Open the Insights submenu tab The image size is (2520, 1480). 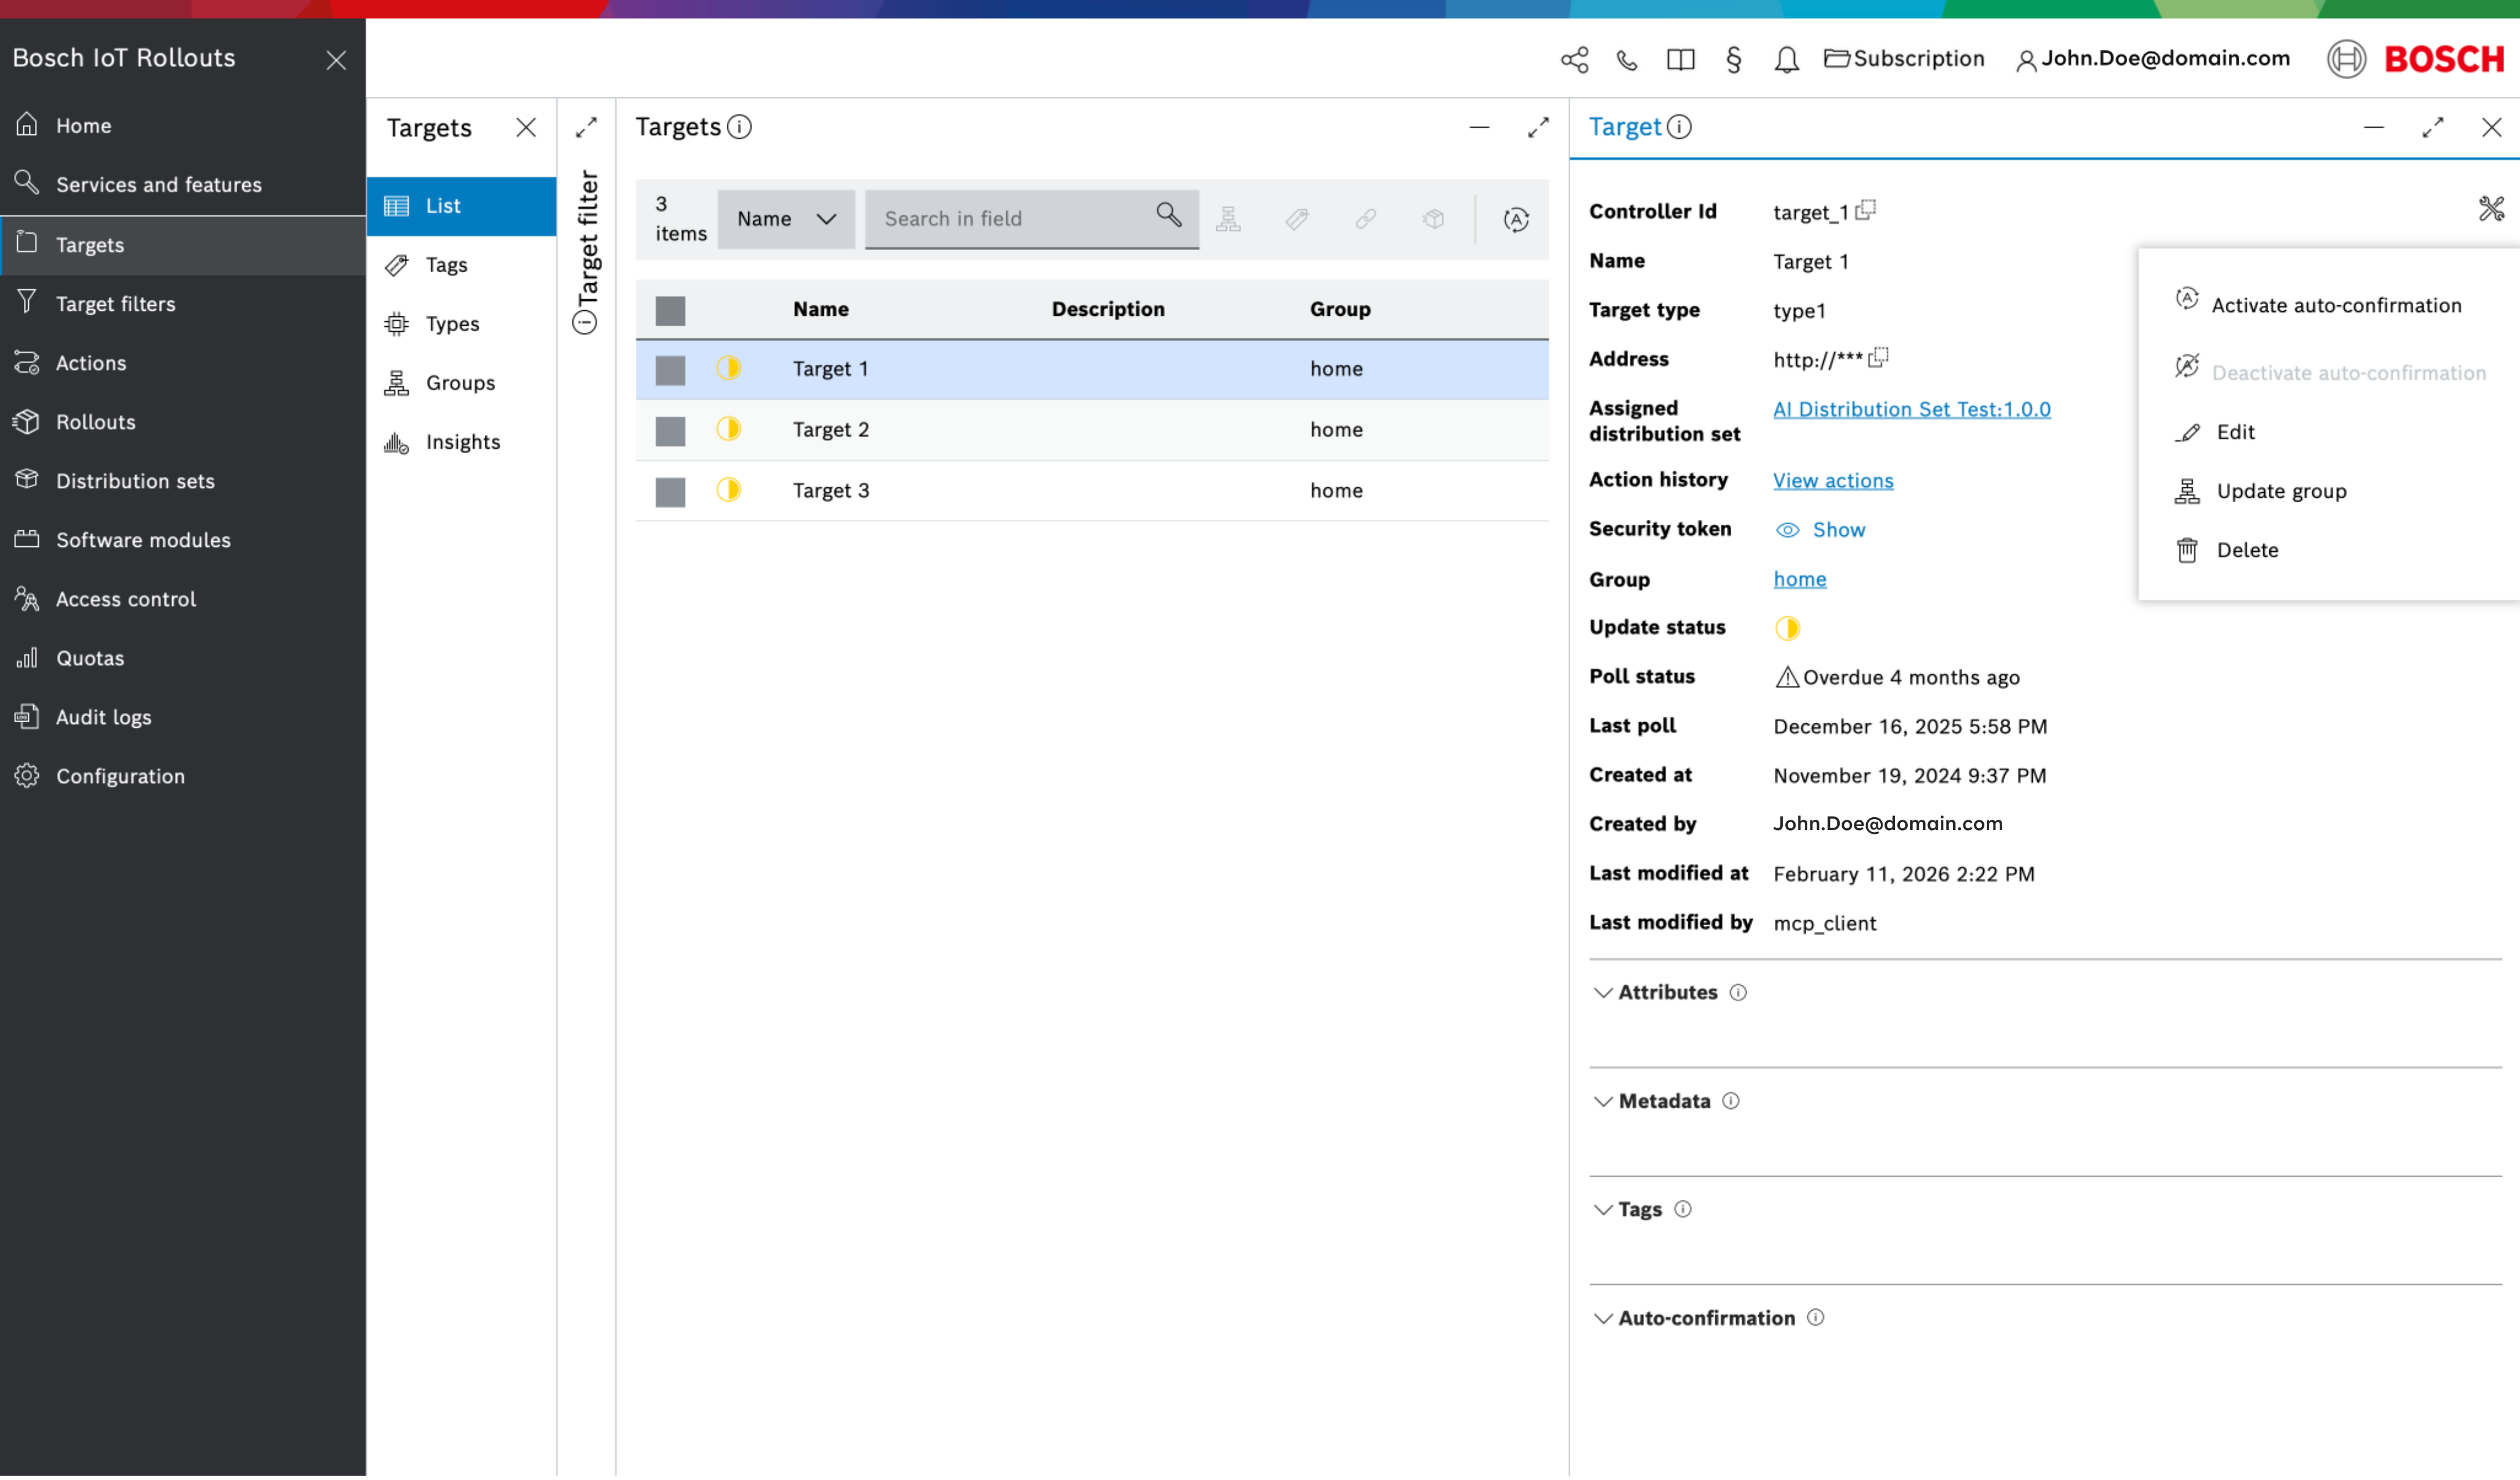click(x=461, y=442)
